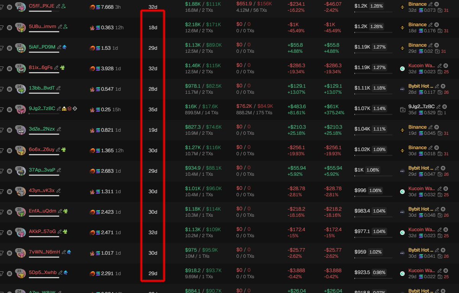This screenshot has height=293, width=459.
Task: Click the green user-star icon on 5U8u...imvm
Action: (65, 27)
